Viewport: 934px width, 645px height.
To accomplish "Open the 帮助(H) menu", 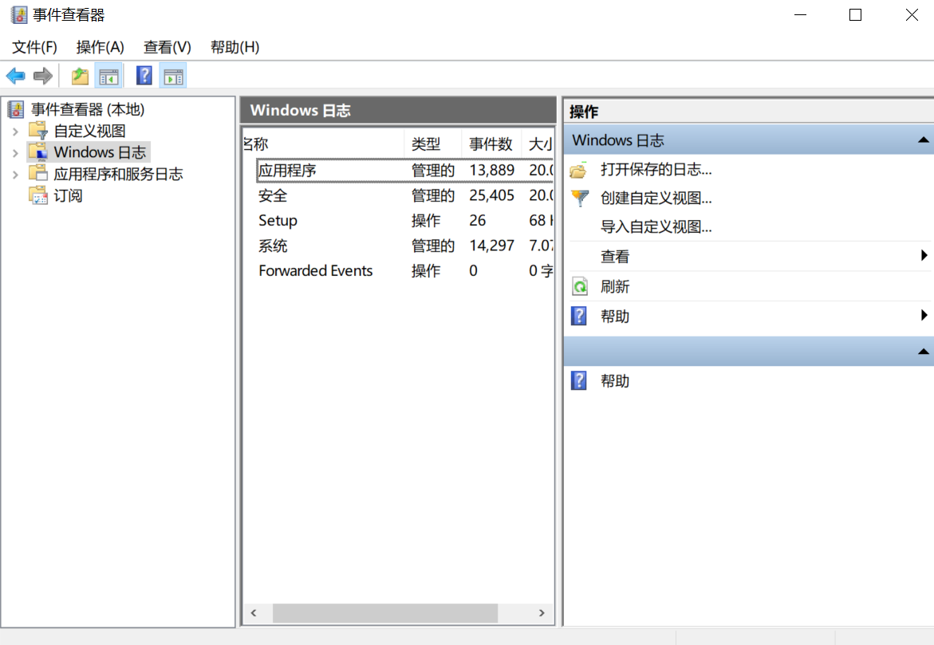I will coord(234,47).
